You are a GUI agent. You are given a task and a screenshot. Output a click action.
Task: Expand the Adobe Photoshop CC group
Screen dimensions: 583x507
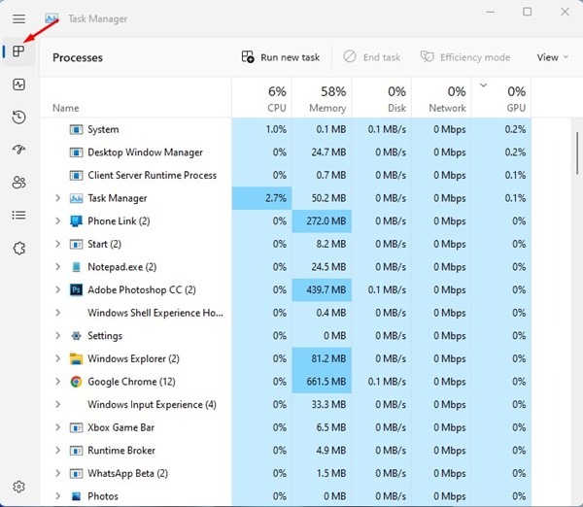[57, 289]
